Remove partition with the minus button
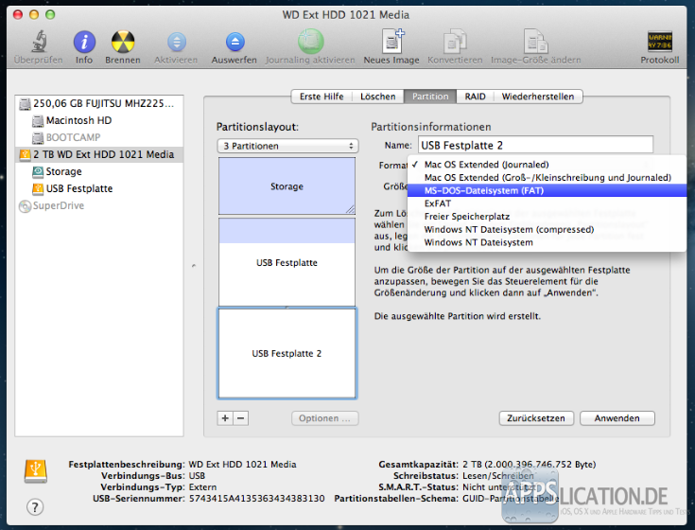695x530 pixels. point(241,418)
